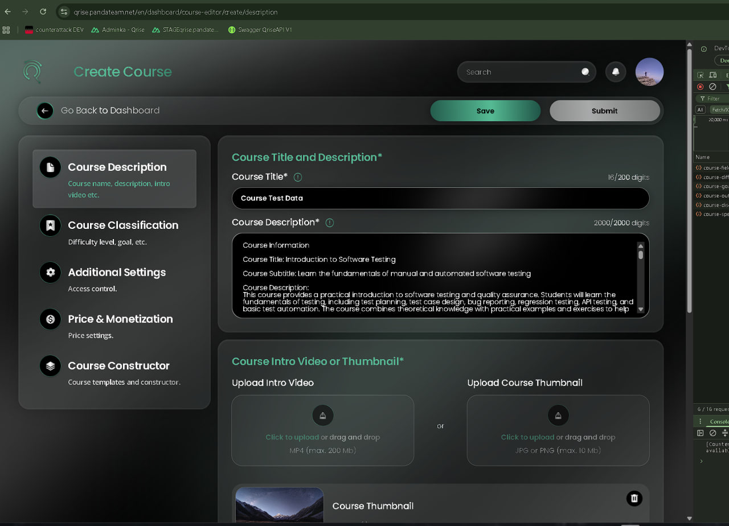Click the back arrow beside Go Back to Dashboard
This screenshot has width=729, height=526.
[x=45, y=110]
